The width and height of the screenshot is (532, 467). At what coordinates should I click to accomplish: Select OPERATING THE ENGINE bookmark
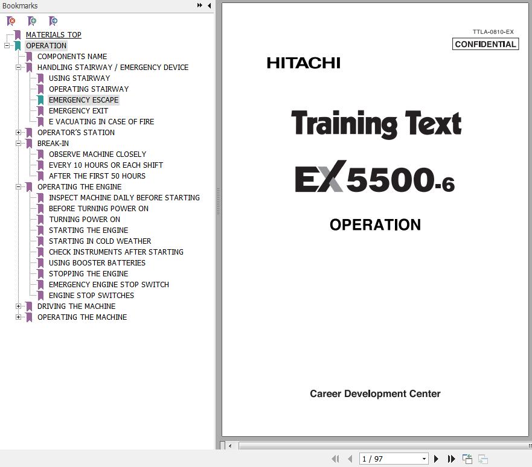click(79, 186)
